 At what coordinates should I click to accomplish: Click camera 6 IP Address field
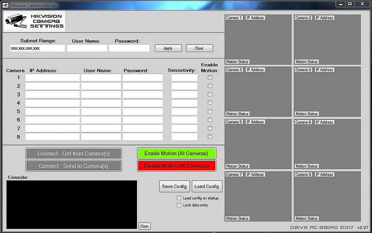(x=53, y=120)
